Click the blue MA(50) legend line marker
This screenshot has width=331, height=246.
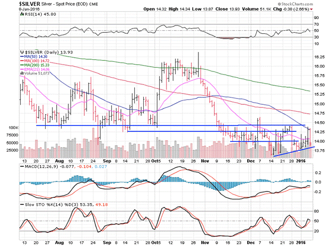coord(21,57)
